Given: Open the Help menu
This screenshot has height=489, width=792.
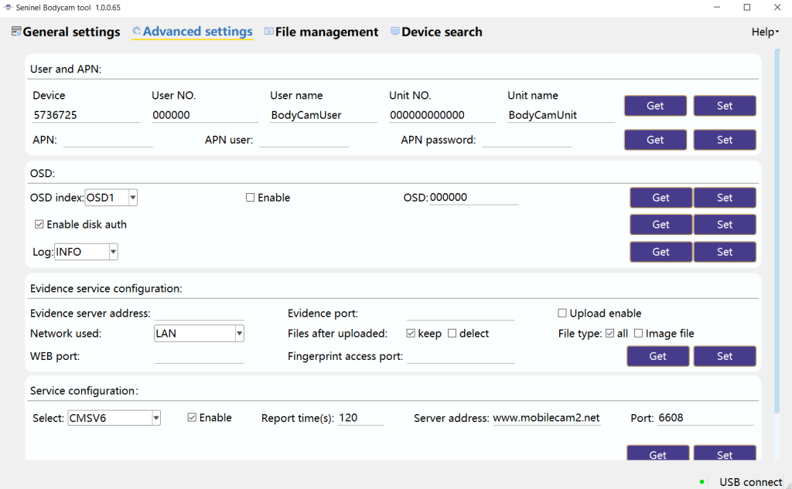Looking at the screenshot, I should (764, 32).
